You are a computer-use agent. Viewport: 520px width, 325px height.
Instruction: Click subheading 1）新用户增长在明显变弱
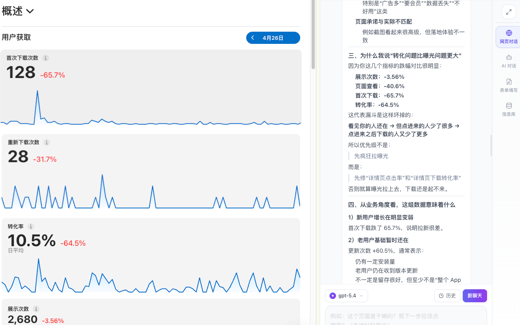coord(381,217)
